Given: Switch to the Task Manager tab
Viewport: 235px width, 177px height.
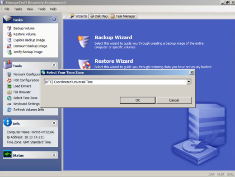Looking at the screenshot, I should pyautogui.click(x=123, y=16).
